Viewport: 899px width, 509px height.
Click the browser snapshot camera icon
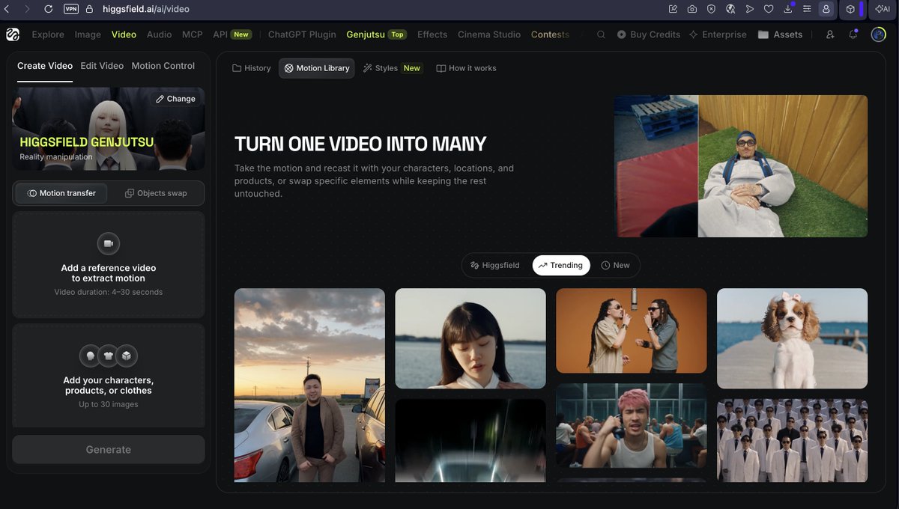click(692, 9)
